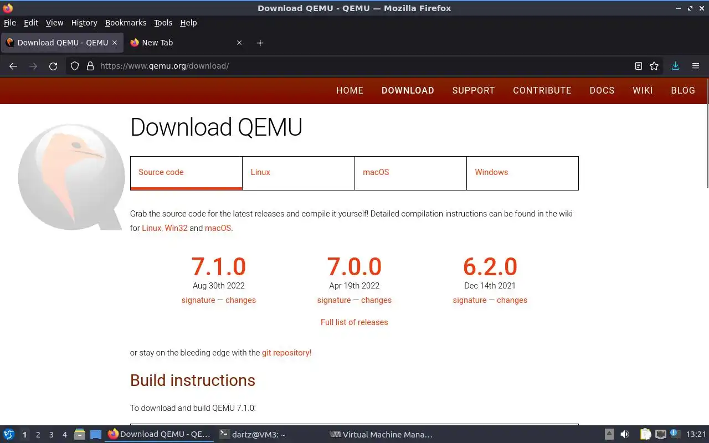Open changes link for 7.1.0
This screenshot has height=443, width=709.
[240, 300]
